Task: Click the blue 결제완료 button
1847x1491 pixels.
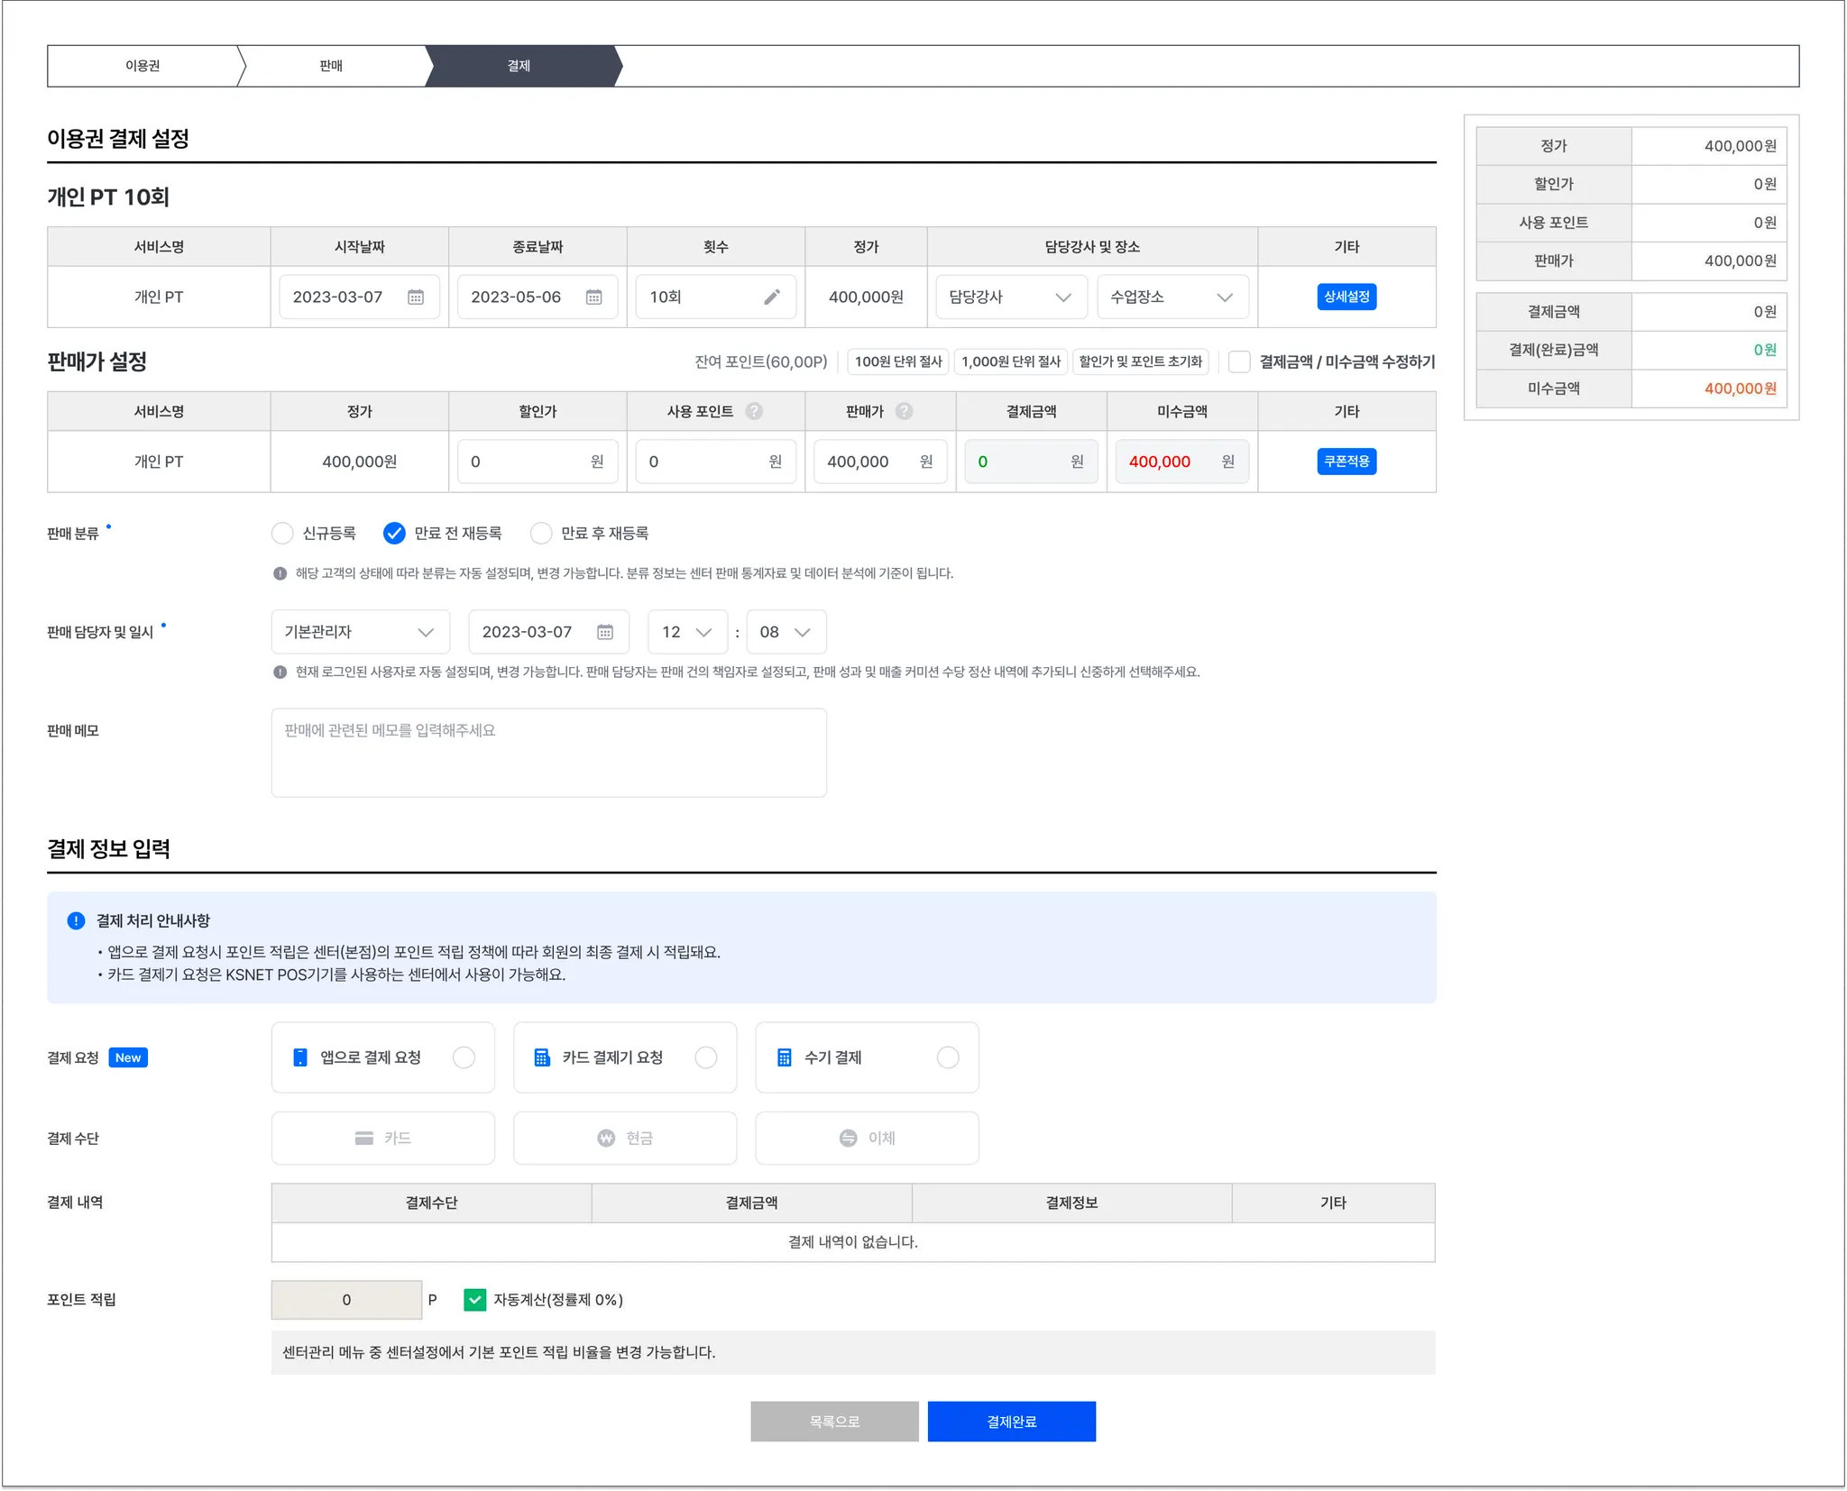Action: [1011, 1422]
